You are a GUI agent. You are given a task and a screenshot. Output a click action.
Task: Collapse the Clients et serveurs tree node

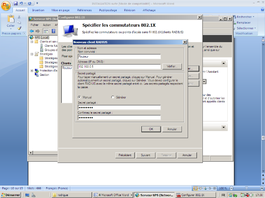(x=32, y=42)
